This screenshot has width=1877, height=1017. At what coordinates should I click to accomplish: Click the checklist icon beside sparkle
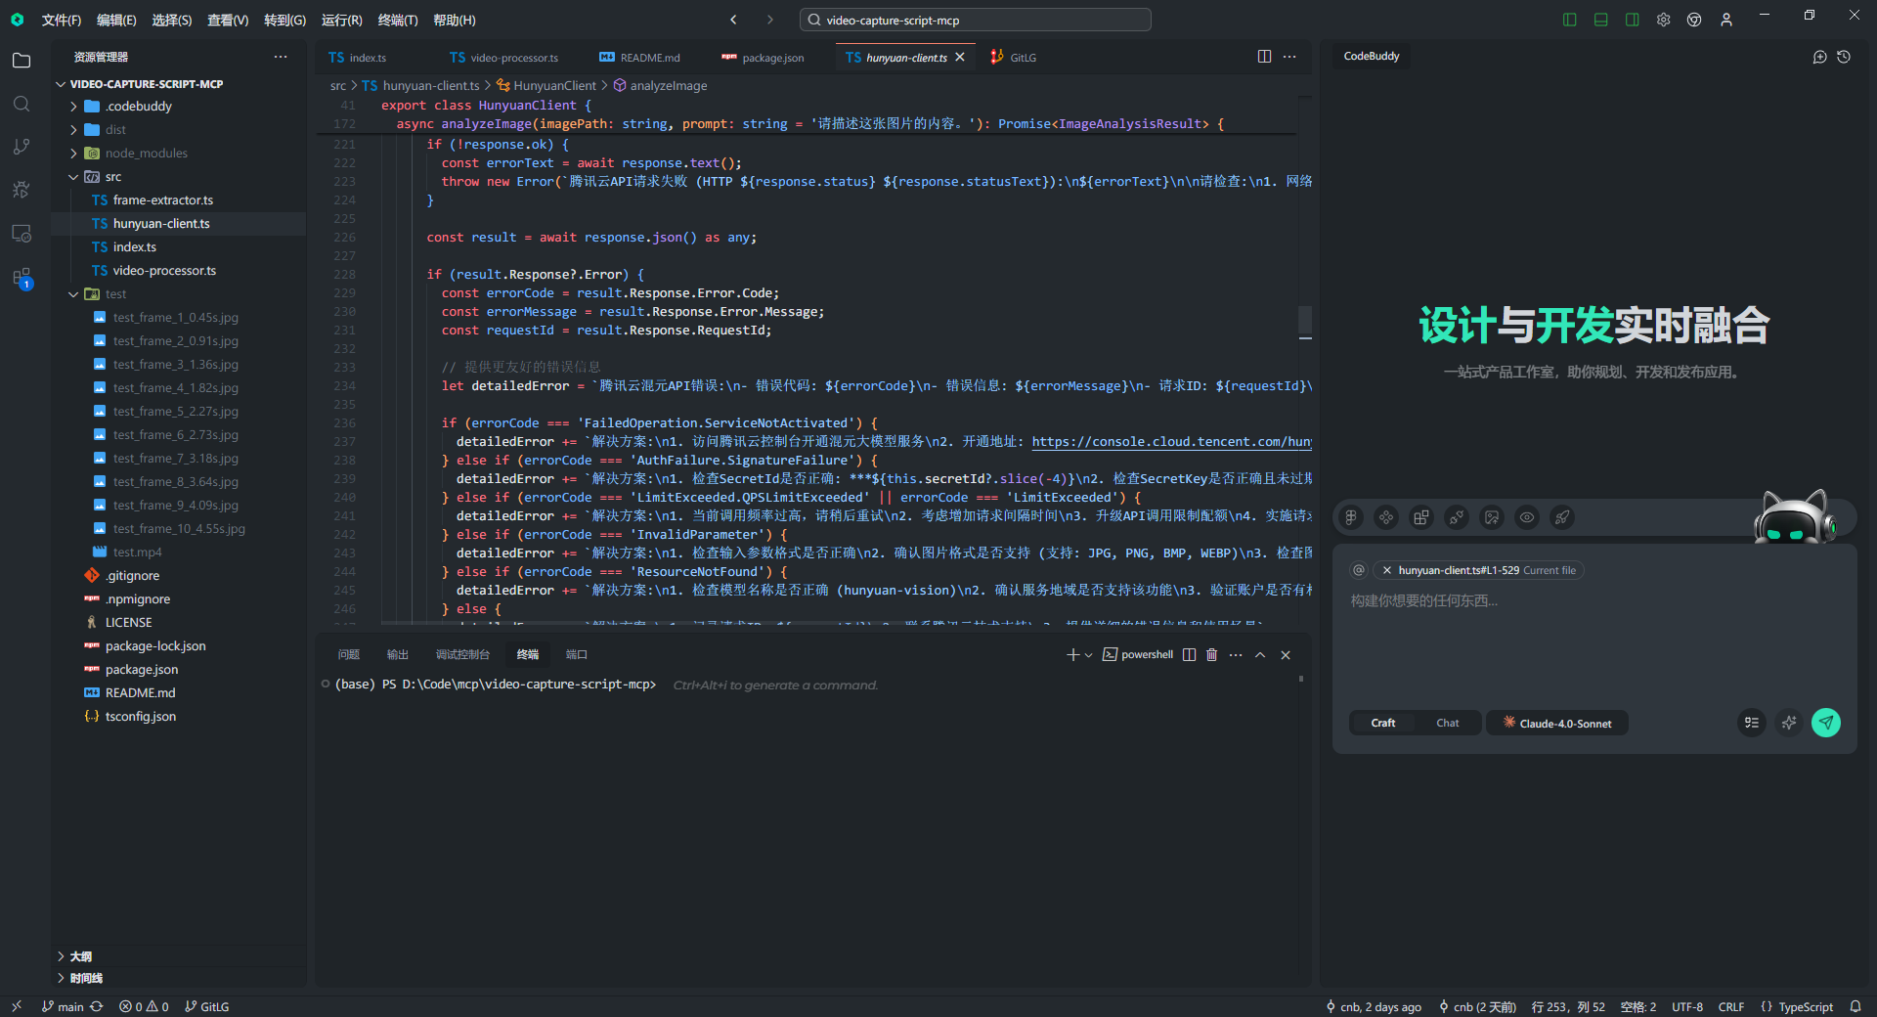tap(1752, 723)
